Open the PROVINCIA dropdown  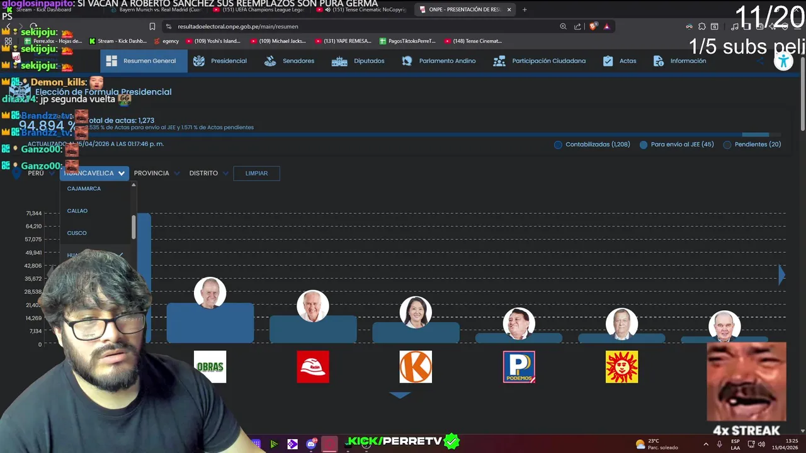point(157,173)
